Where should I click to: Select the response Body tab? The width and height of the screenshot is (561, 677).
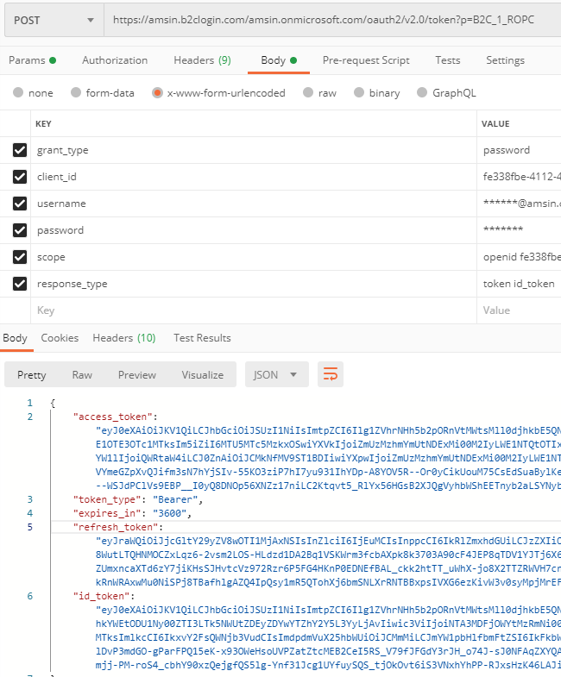[16, 337]
